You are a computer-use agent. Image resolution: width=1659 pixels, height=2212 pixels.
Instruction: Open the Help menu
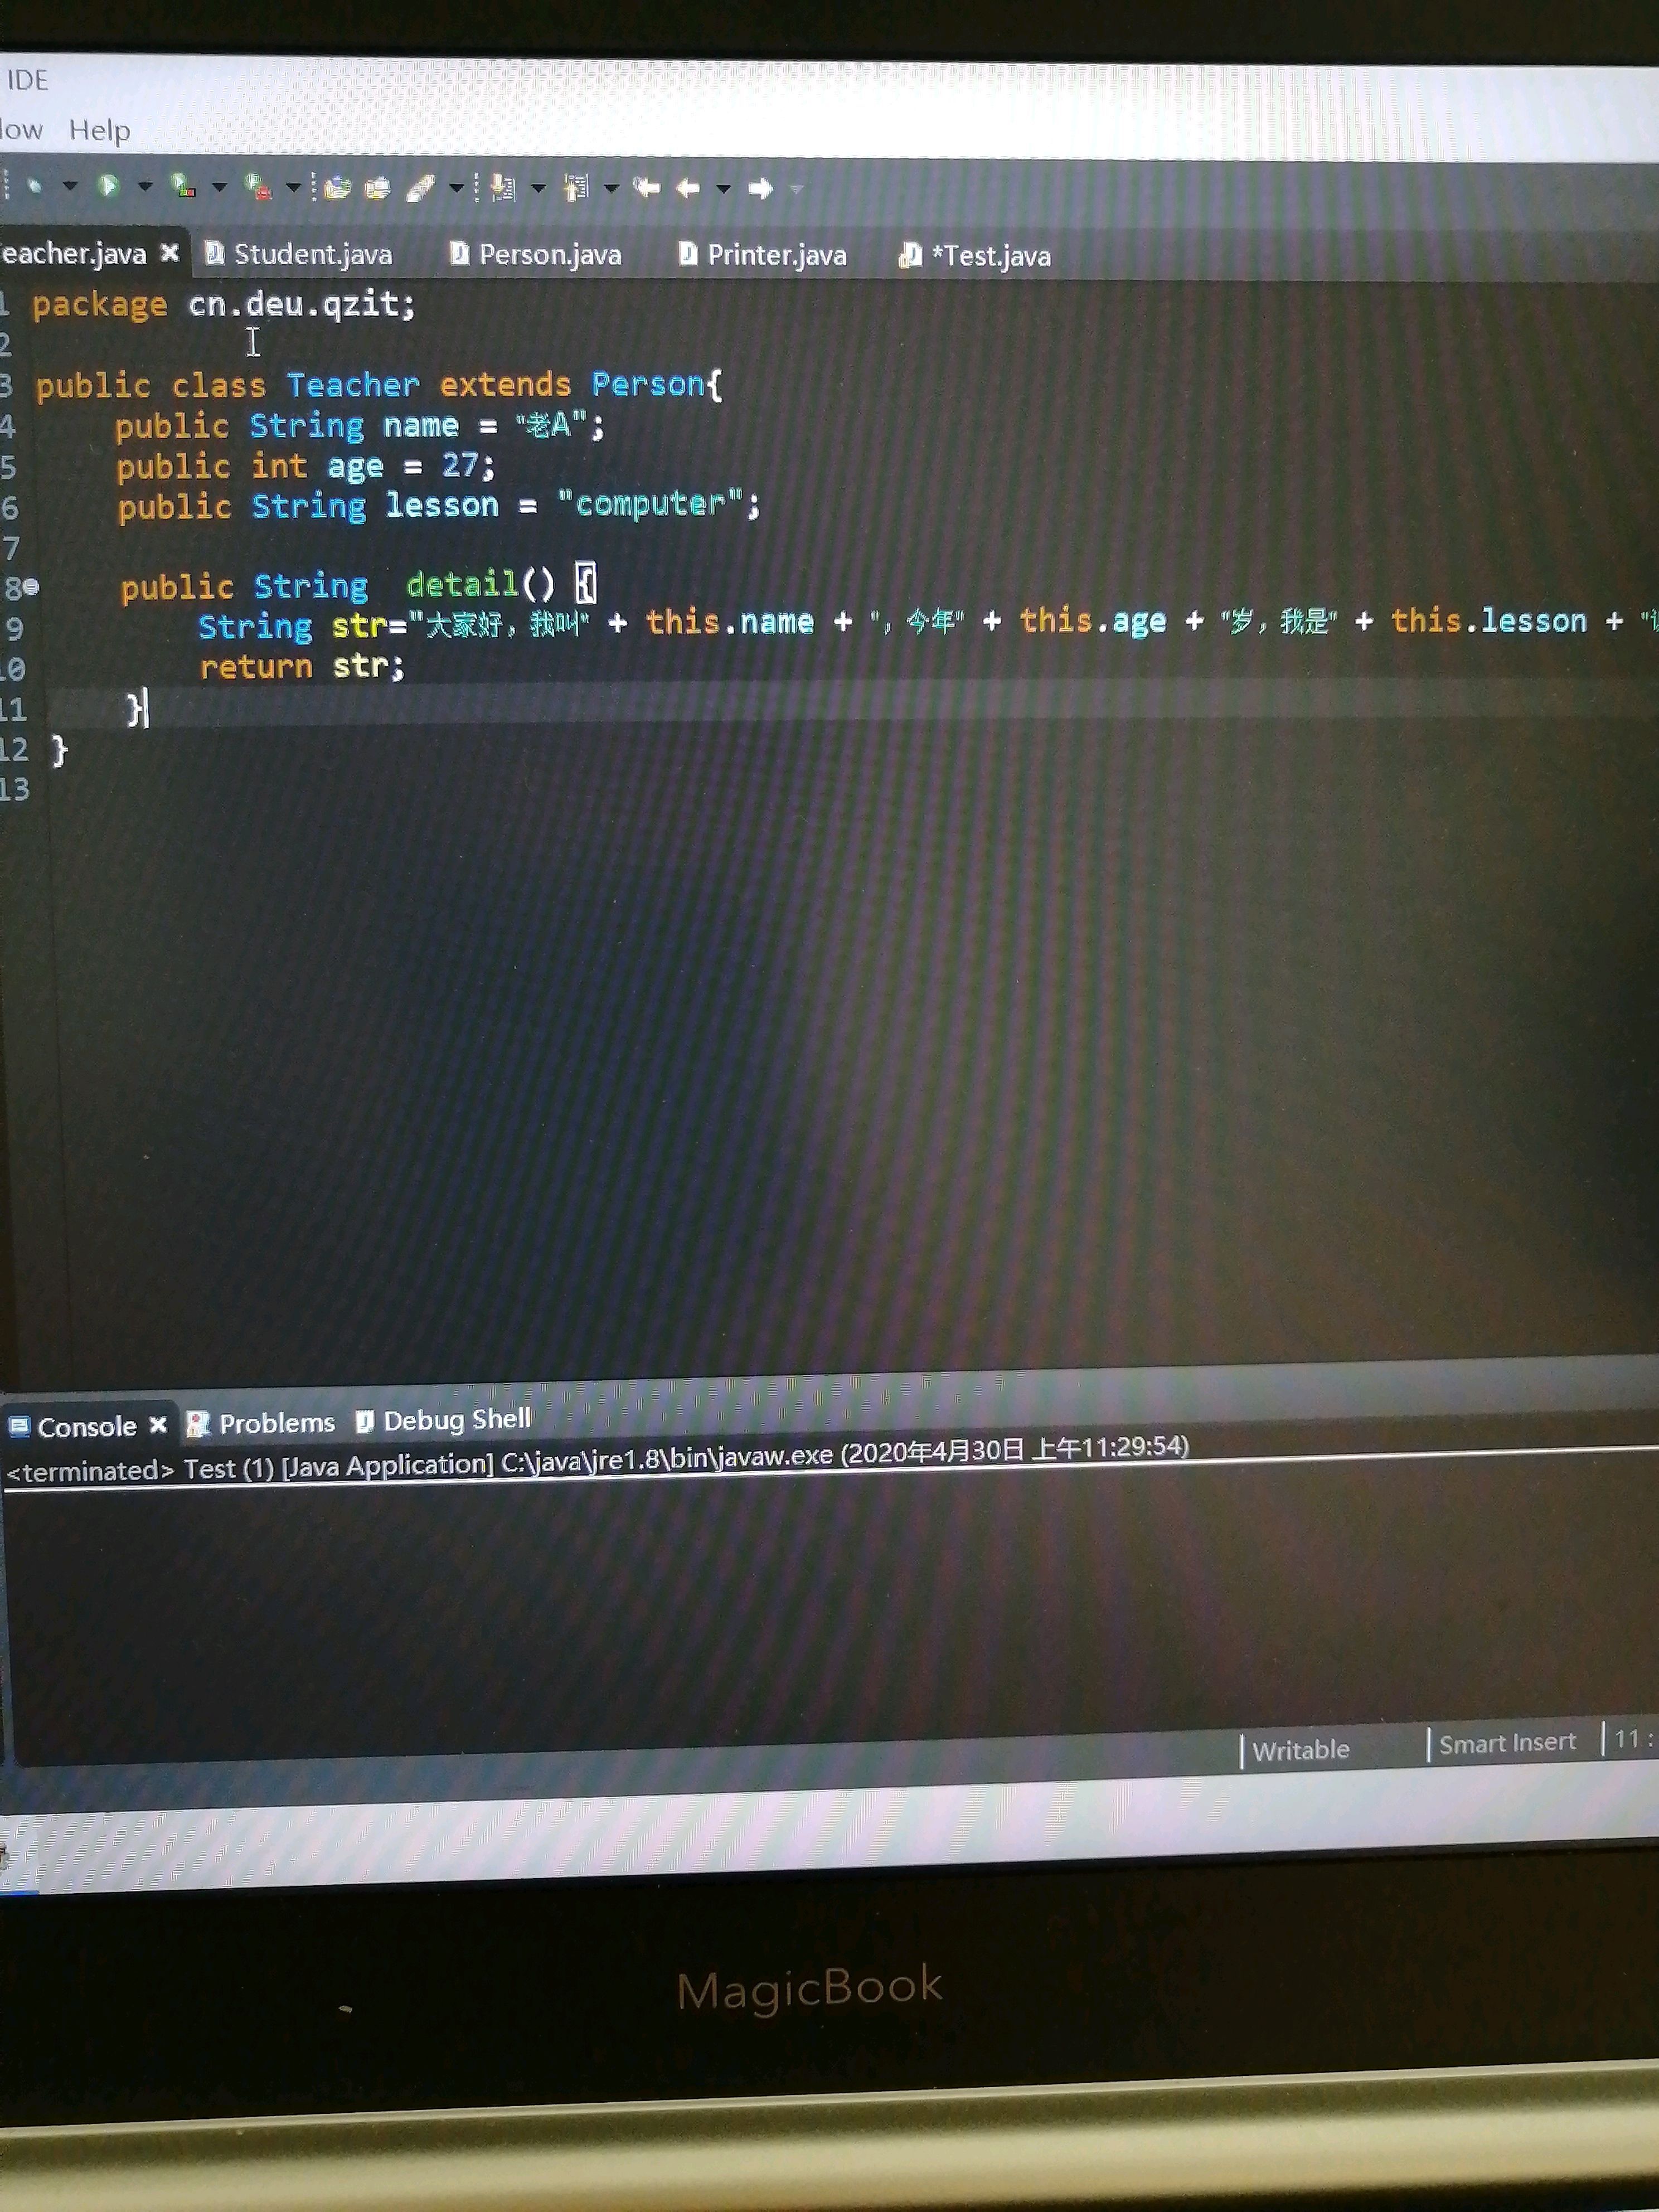point(99,130)
